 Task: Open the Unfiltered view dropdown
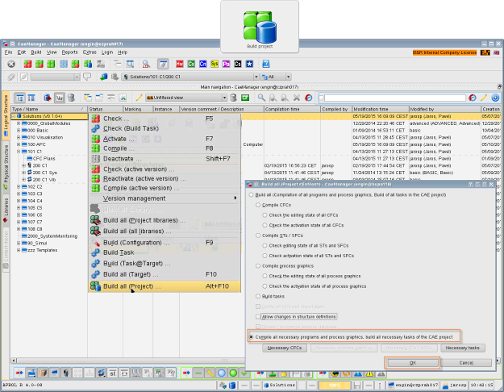coord(224,98)
